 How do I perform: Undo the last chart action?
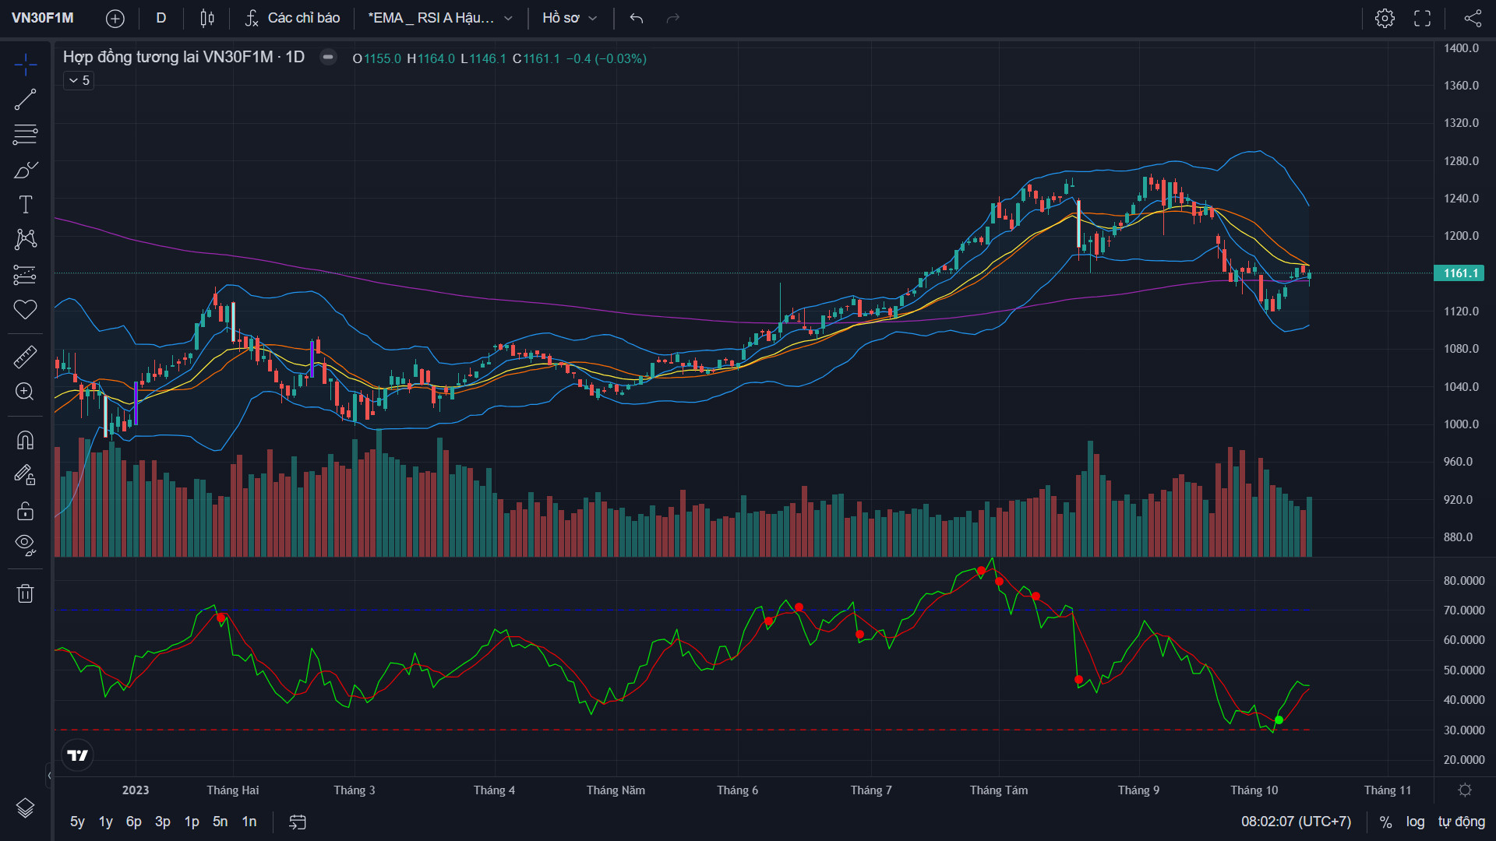pos(637,18)
